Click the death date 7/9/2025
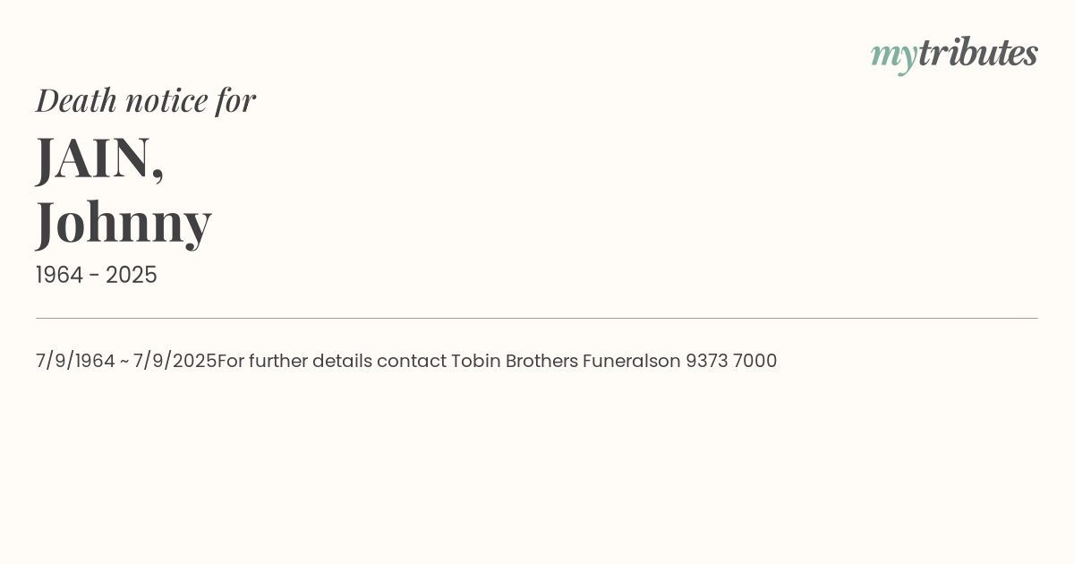The image size is (1074, 564). click(x=175, y=361)
